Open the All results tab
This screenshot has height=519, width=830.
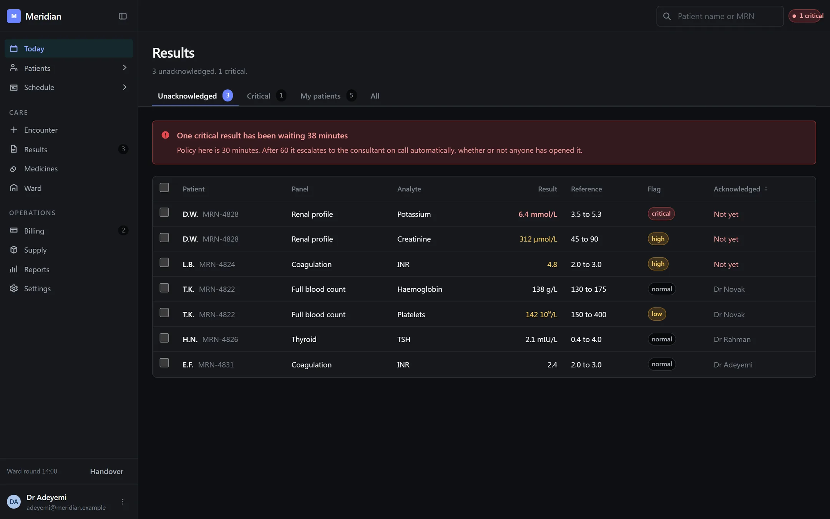(x=375, y=96)
